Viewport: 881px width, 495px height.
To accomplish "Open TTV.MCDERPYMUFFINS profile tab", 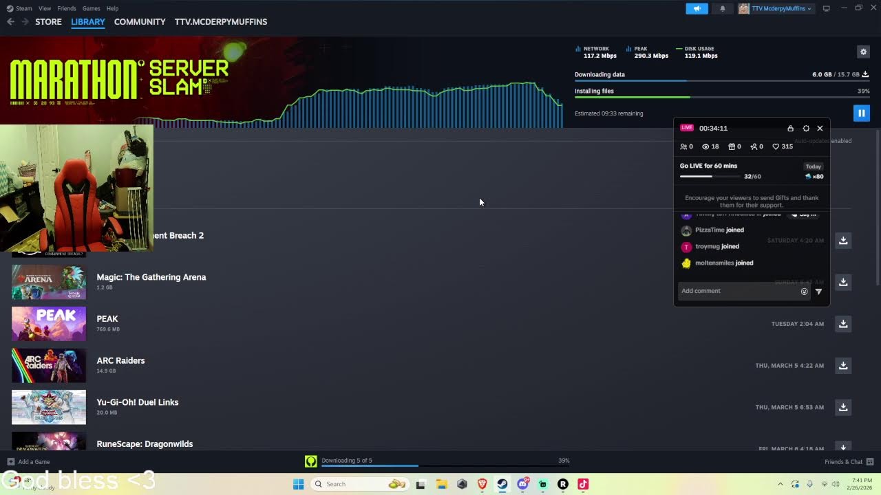I will [221, 22].
